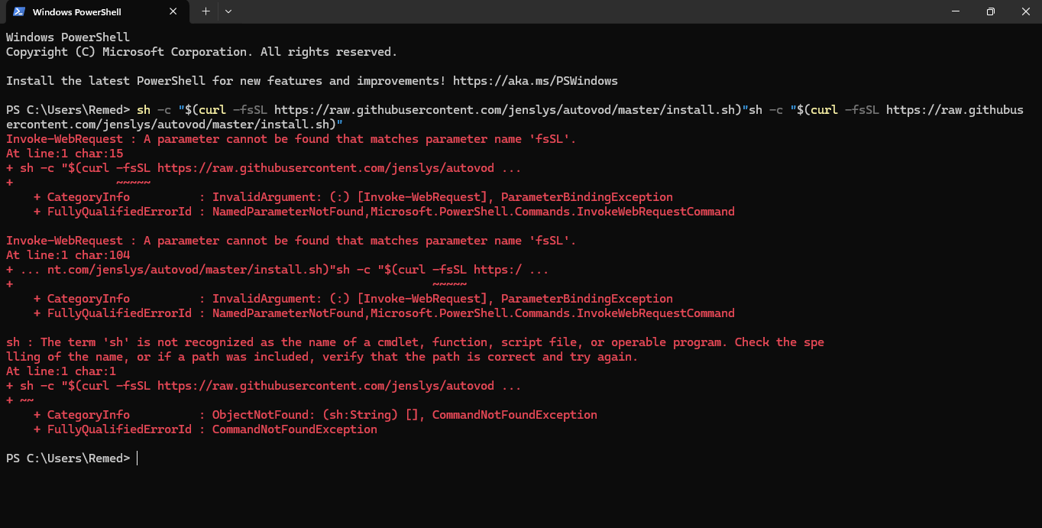Image resolution: width=1042 pixels, height=528 pixels.
Task: Click the 'At line:1 char:1' error text
Action: (61, 371)
